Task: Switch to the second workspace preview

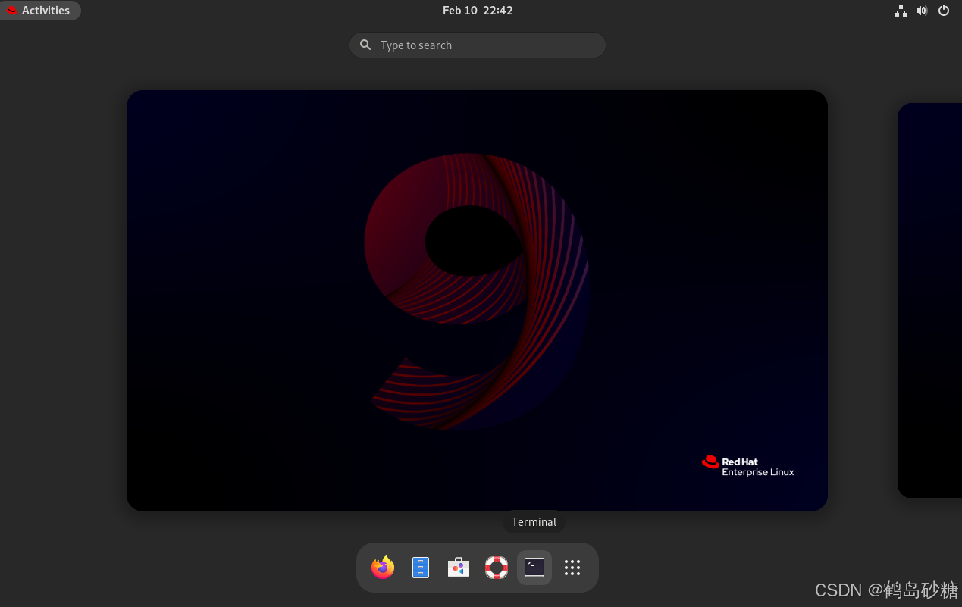Action: (x=929, y=300)
